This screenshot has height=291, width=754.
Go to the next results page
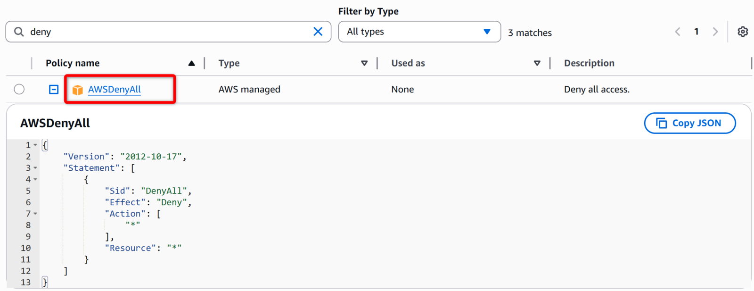click(715, 32)
